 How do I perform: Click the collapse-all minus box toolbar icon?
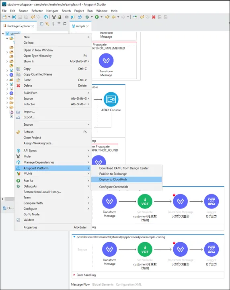[x=166, y=17]
